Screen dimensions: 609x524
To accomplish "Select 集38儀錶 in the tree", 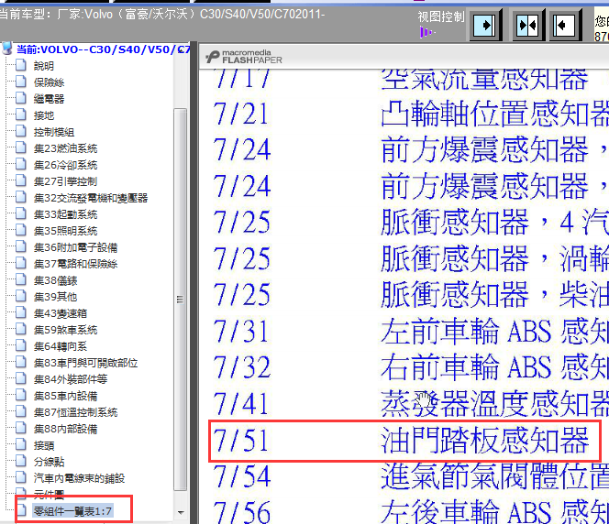I will tap(55, 280).
